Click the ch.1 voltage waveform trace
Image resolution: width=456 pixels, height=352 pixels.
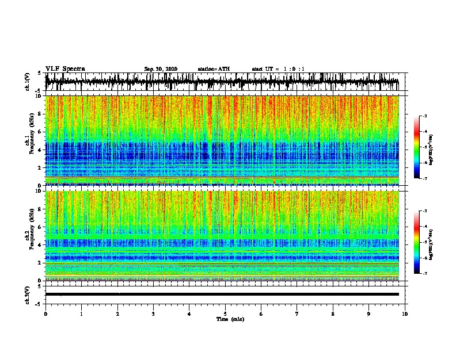tap(222, 82)
